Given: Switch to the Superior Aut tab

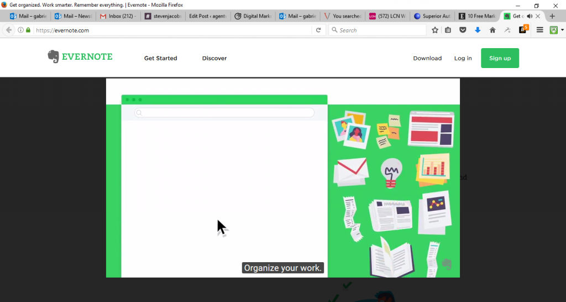Looking at the screenshot, I should (x=432, y=16).
